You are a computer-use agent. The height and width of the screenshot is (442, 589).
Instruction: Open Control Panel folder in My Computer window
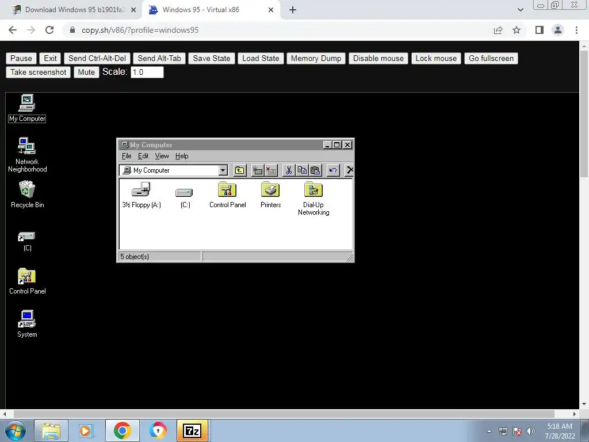click(x=228, y=195)
